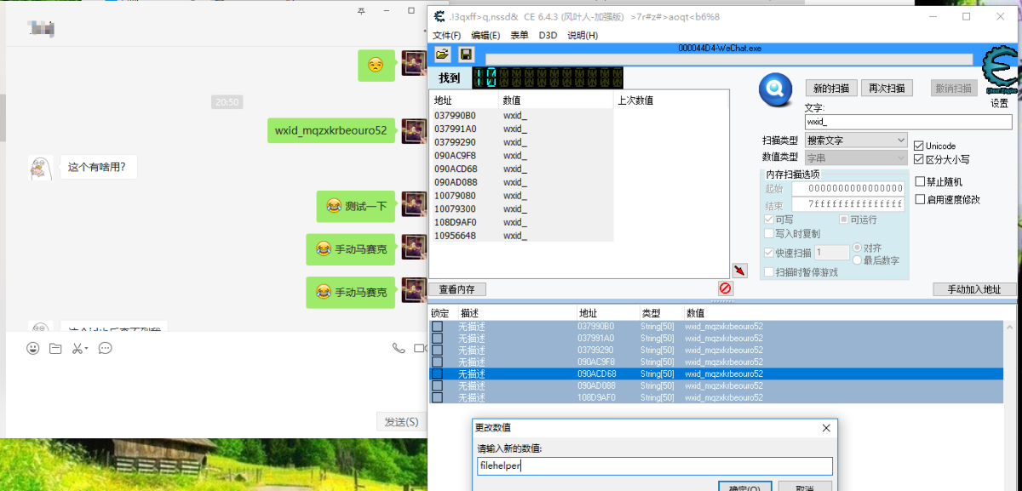
Task: Enable 禁止随机 checkbox
Action: click(x=920, y=181)
